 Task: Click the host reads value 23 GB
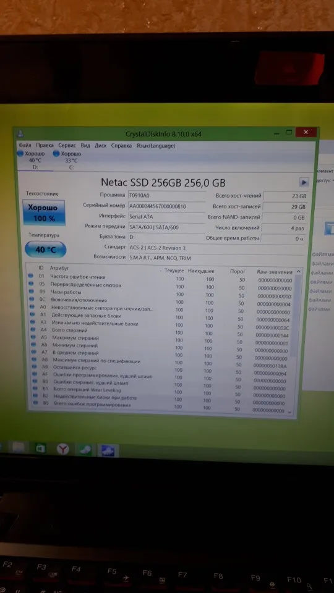(285, 196)
